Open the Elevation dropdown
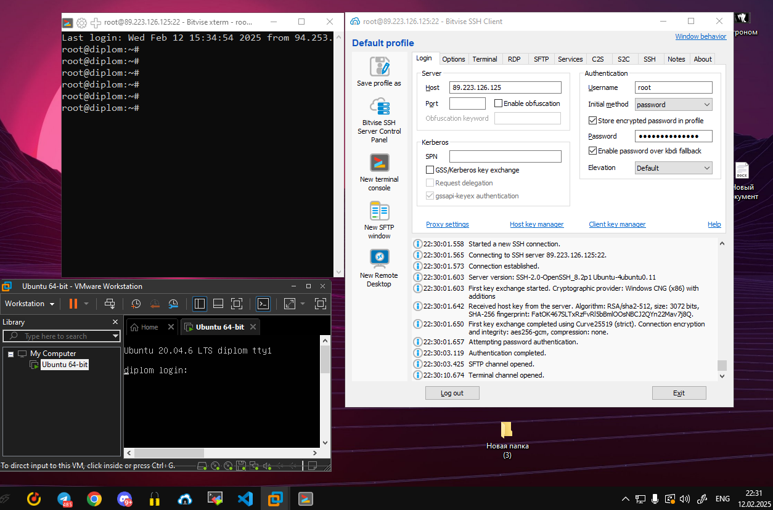The image size is (773, 510). tap(674, 168)
